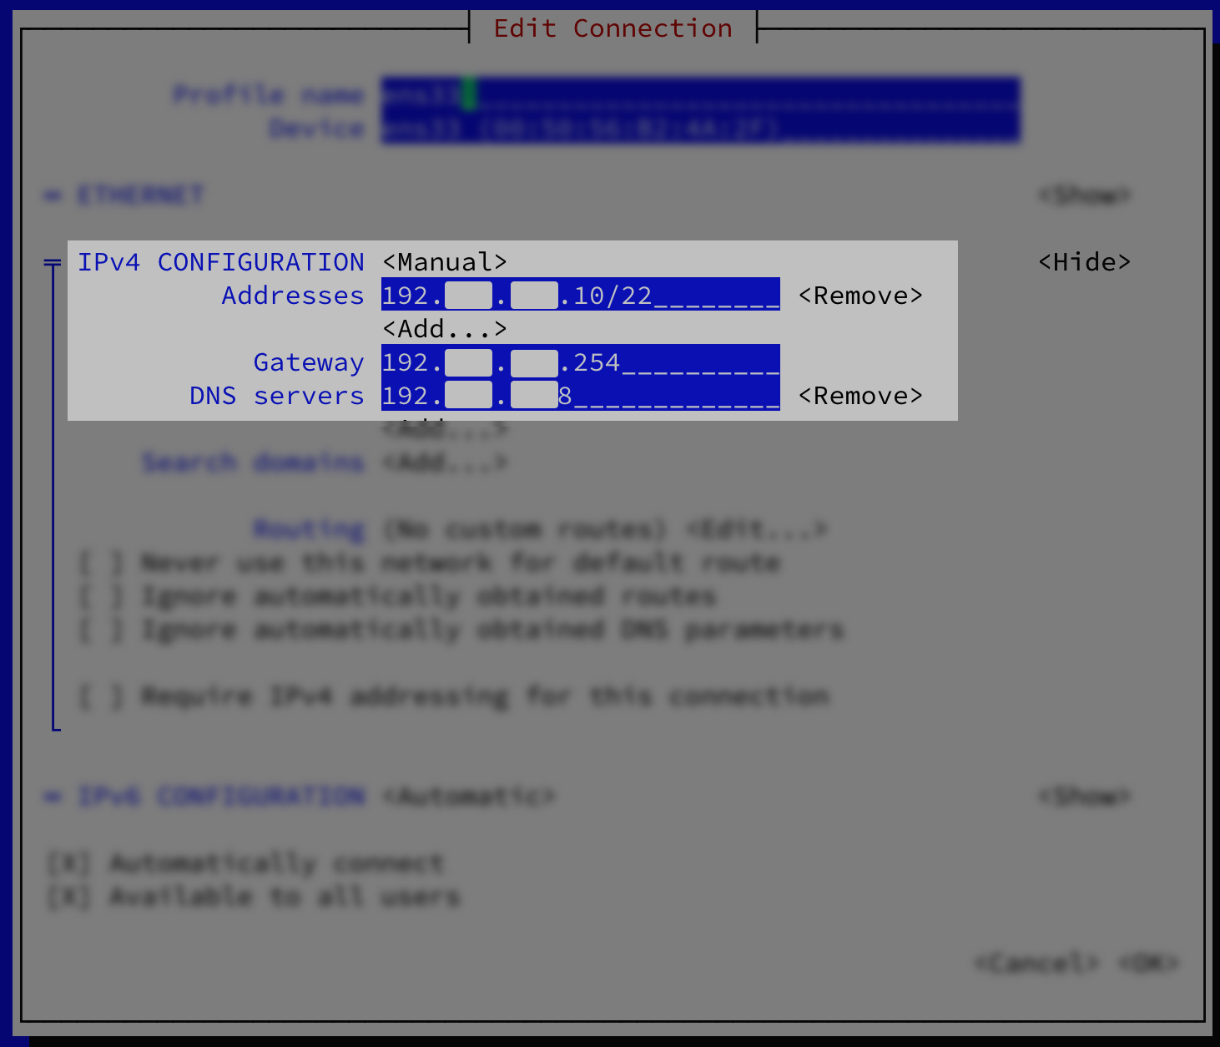1220x1047 pixels.
Task: Hide the IPv4 CONFIGURATION section
Action: coord(1084,262)
